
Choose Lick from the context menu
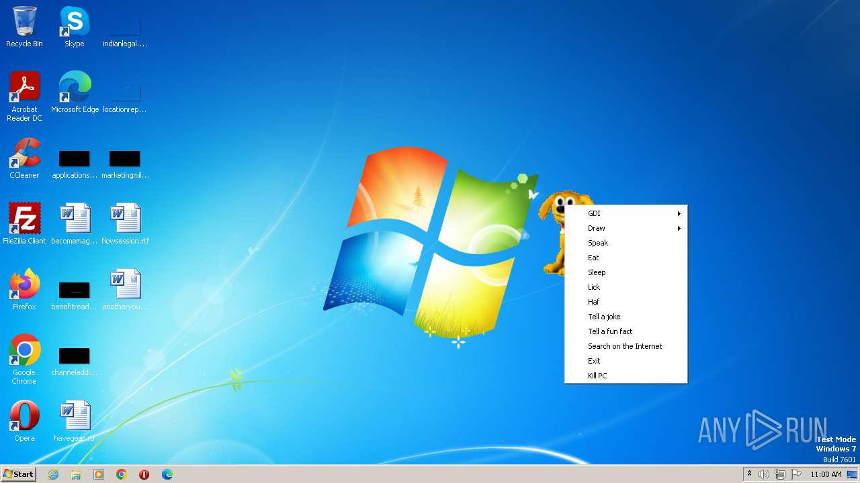(626, 287)
